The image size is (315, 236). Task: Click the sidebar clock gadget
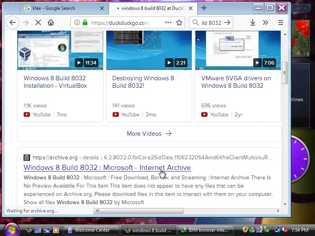300,159
